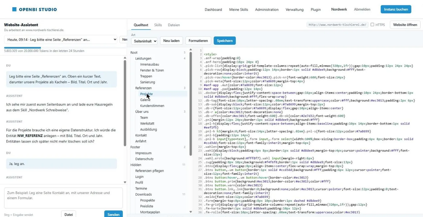Focus the chat message input box
This screenshot has height=217, width=423.
63,198
